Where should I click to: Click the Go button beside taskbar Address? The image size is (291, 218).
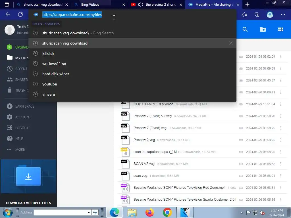point(95,212)
